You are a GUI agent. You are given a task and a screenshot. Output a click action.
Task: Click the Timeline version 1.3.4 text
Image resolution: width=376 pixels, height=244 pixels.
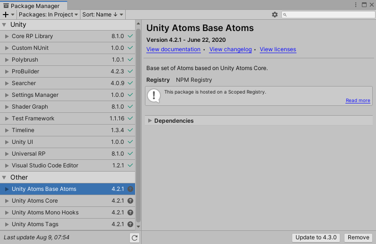pyautogui.click(x=118, y=130)
